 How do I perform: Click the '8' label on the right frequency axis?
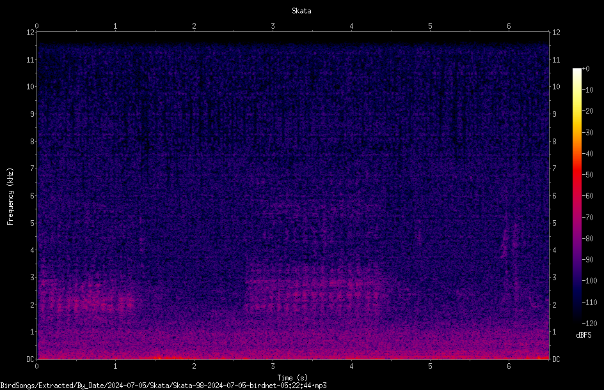554,141
